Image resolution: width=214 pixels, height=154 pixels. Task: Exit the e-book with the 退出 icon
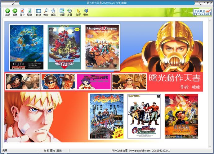coord(86,11)
